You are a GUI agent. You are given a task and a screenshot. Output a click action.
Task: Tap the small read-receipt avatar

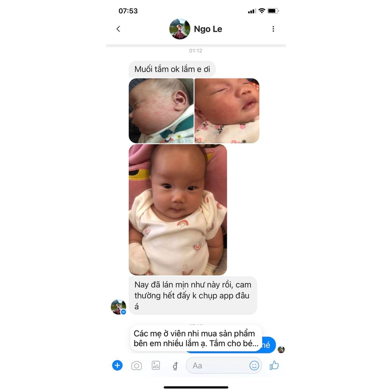click(281, 349)
